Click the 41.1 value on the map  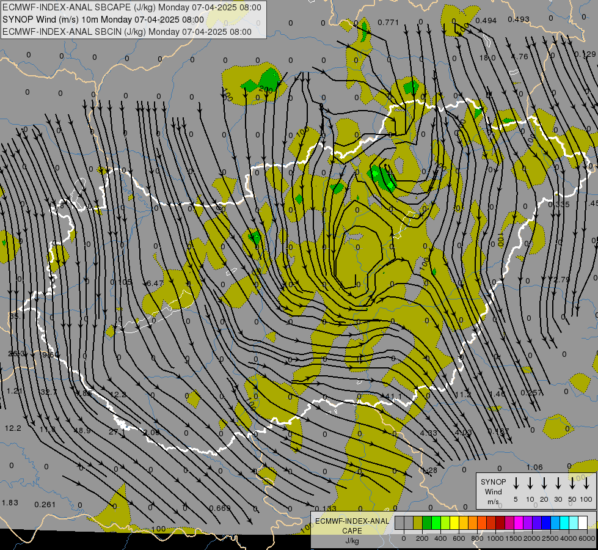point(394,397)
